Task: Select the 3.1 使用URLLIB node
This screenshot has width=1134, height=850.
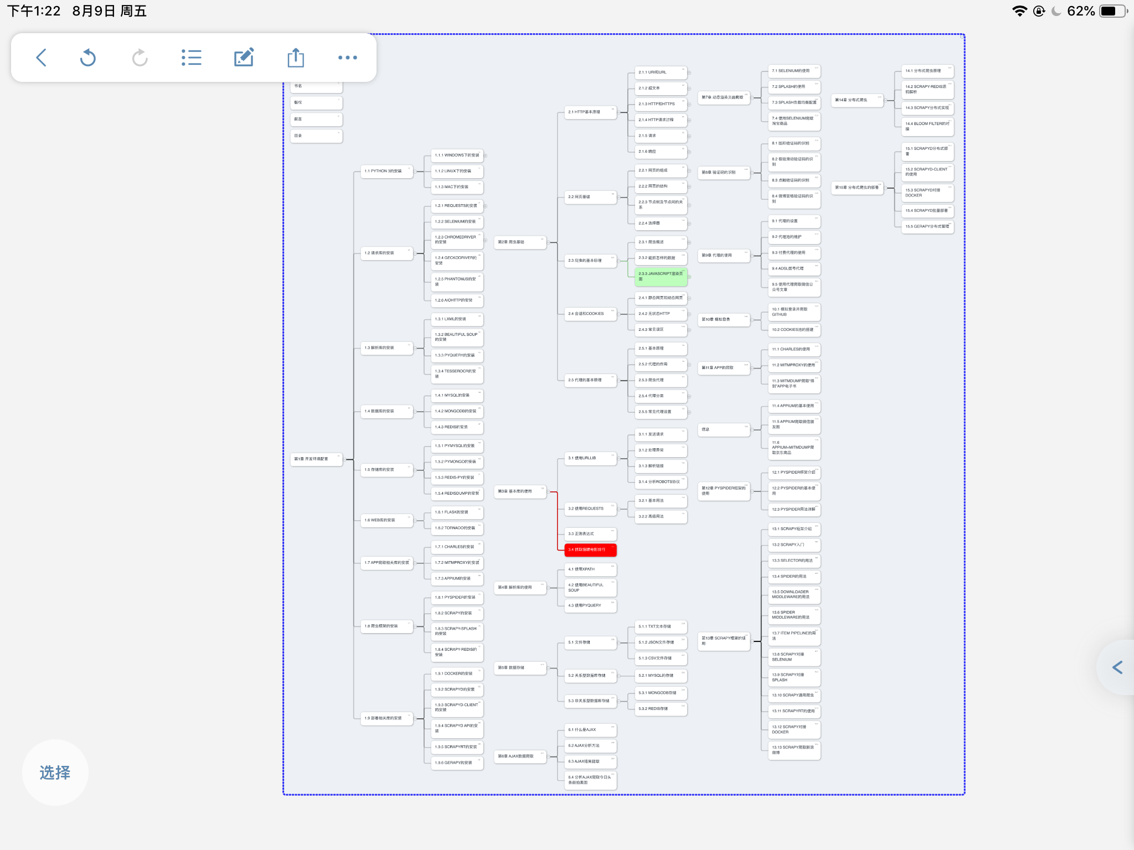Action: (x=590, y=459)
